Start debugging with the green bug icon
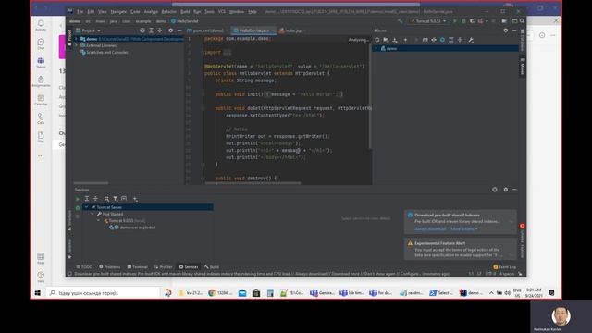The image size is (592, 333). pyautogui.click(x=463, y=21)
